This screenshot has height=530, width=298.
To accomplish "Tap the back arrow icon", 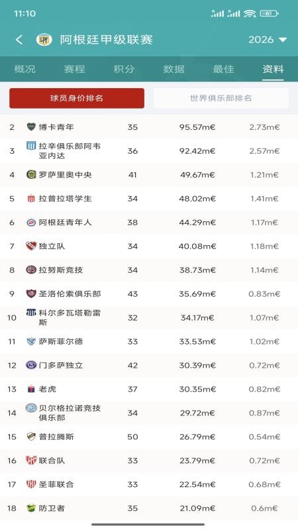I will click(19, 40).
